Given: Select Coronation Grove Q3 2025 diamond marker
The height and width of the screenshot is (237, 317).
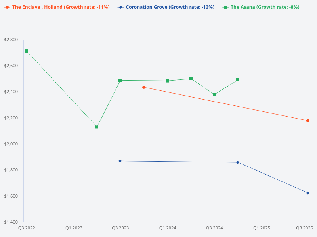Looking at the screenshot, I should click(308, 193).
